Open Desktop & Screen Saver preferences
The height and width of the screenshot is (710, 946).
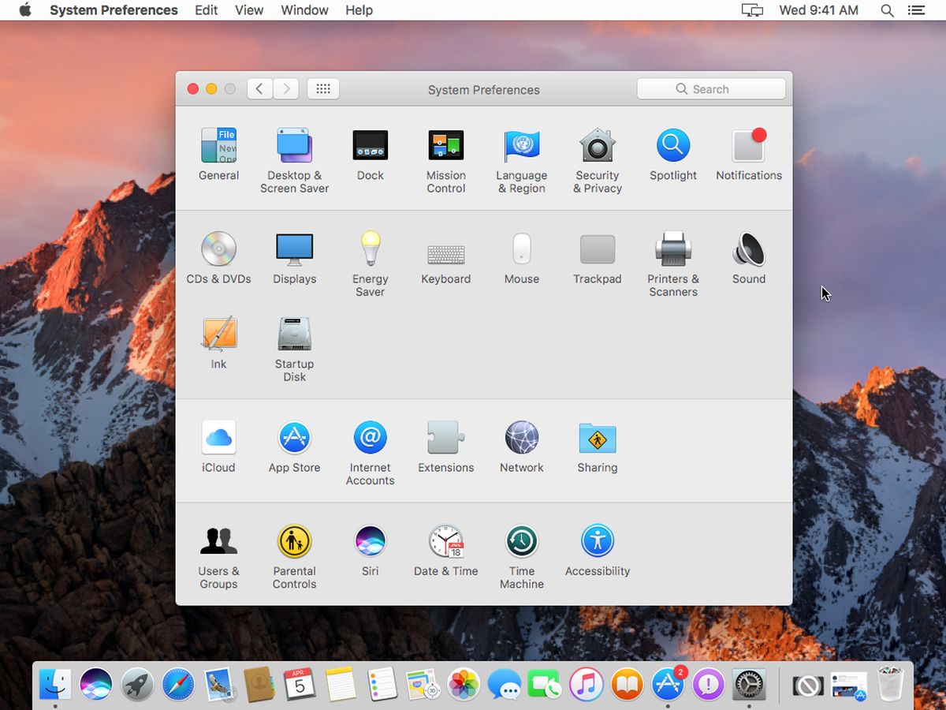(x=294, y=161)
